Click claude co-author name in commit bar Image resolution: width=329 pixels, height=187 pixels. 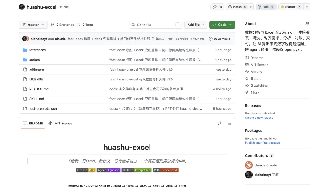[60, 39]
